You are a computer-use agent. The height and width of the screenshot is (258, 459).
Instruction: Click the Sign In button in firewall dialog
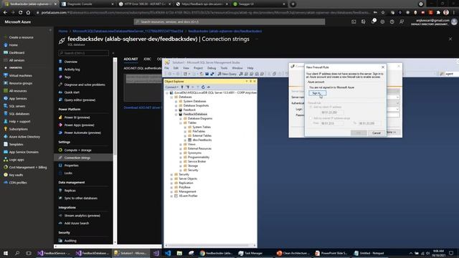317,93
